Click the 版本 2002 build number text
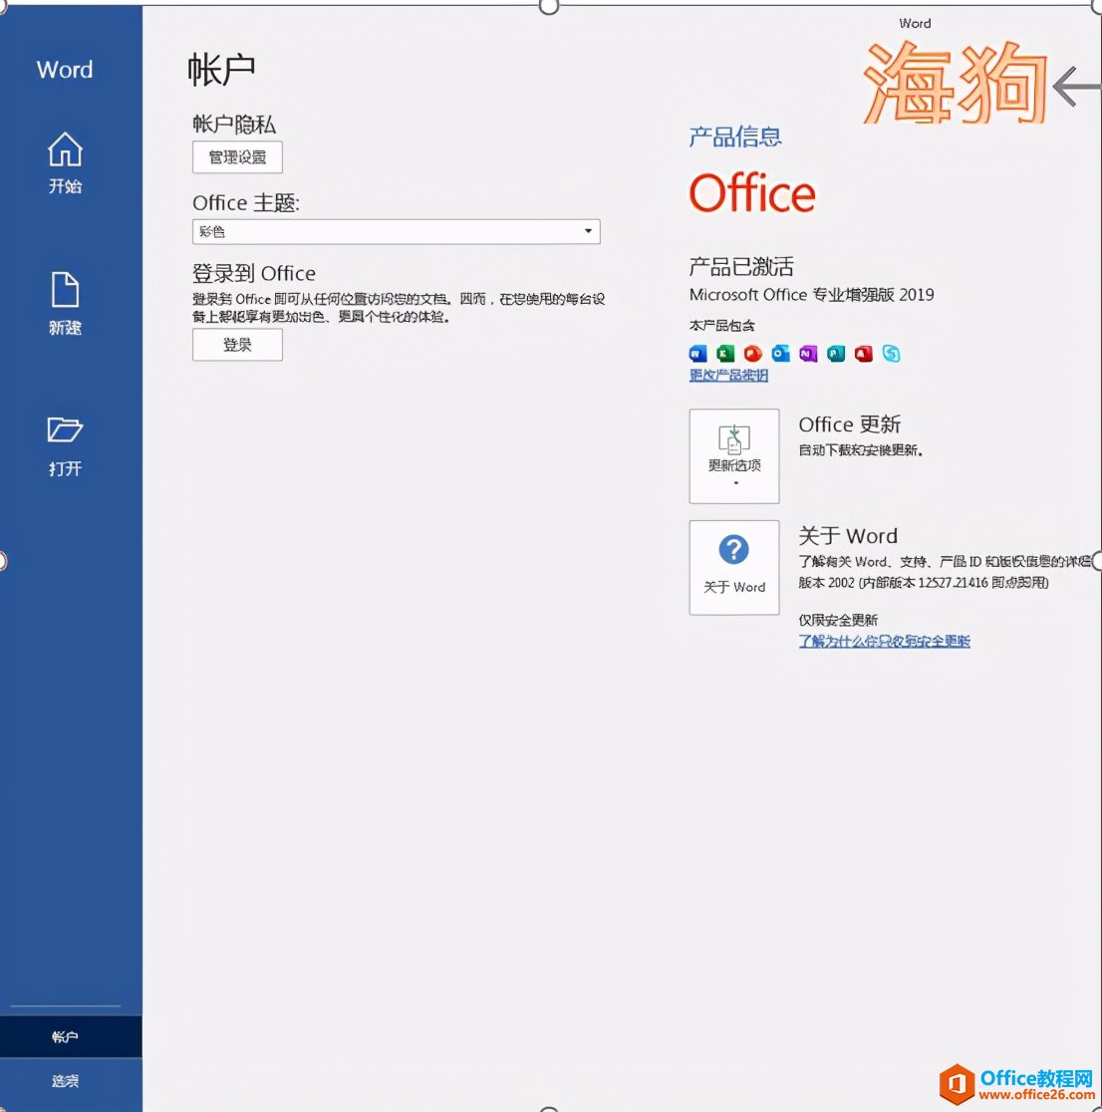This screenshot has height=1112, width=1102. [924, 582]
